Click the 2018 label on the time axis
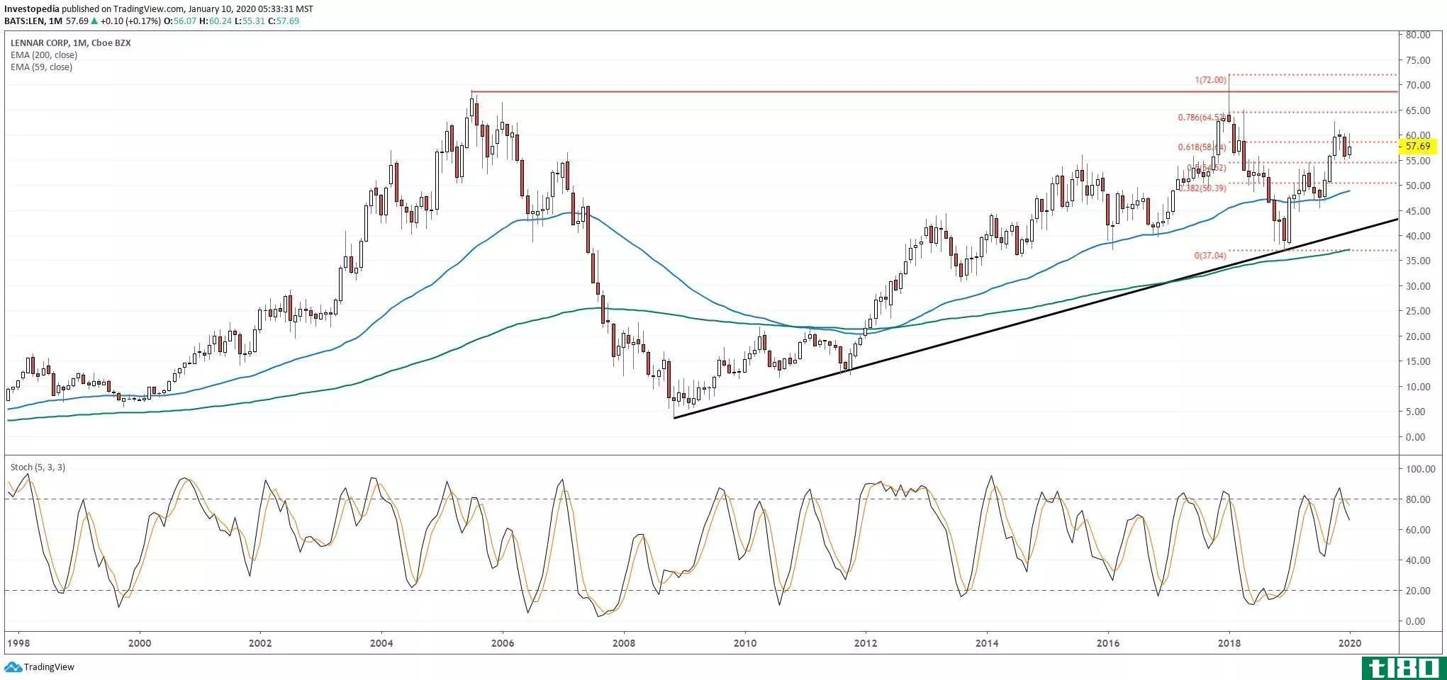 pos(1229,643)
